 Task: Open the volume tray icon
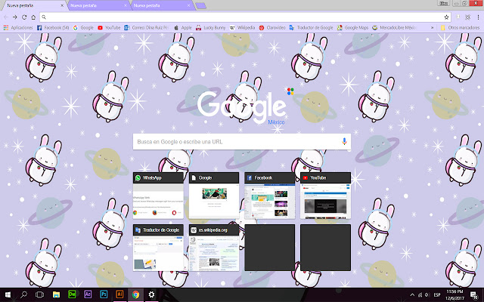coord(427,295)
